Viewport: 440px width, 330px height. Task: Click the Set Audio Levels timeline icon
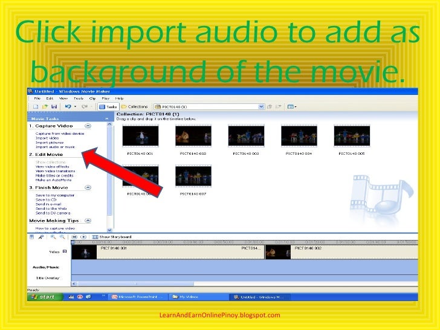click(x=31, y=237)
